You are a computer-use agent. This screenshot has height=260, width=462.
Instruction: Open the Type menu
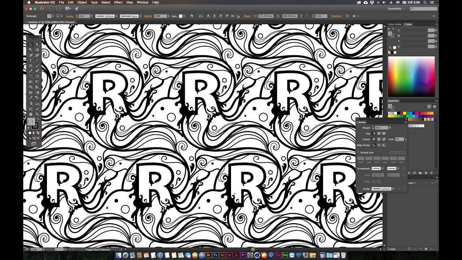[x=94, y=2]
